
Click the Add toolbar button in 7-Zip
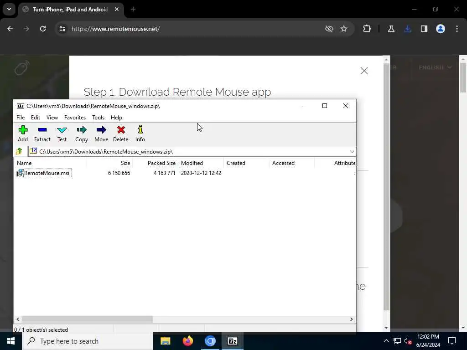pos(23,134)
